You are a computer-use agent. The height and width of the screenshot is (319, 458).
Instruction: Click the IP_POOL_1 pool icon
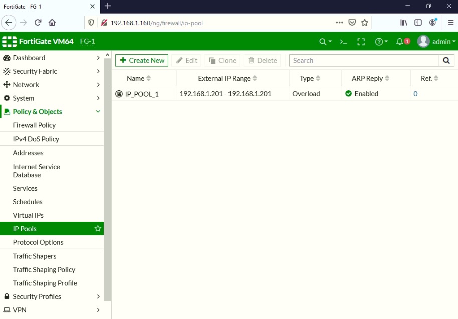coord(119,93)
